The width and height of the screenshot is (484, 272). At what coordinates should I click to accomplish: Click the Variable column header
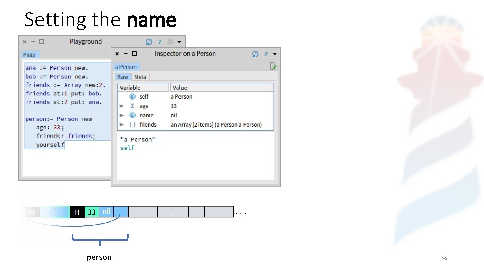point(144,88)
